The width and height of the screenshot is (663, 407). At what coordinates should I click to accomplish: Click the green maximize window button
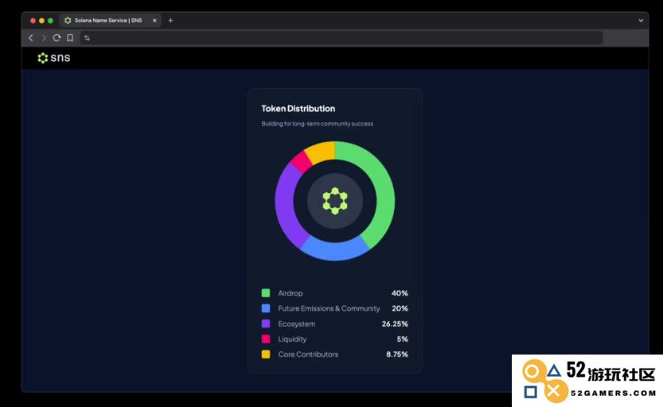click(x=50, y=20)
